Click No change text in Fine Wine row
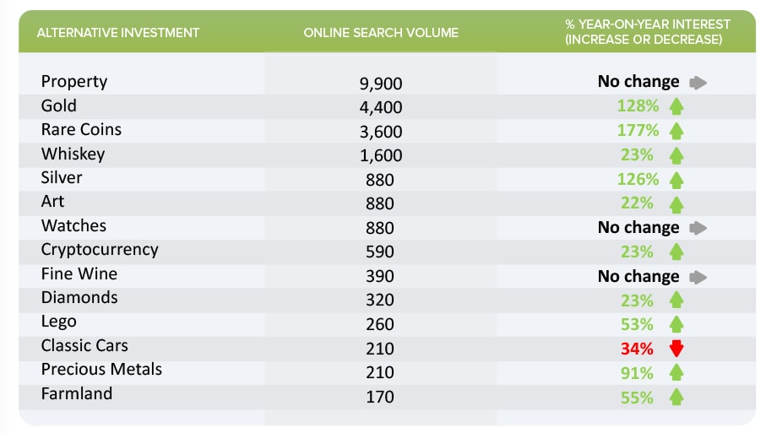This screenshot has width=766, height=433. click(638, 276)
